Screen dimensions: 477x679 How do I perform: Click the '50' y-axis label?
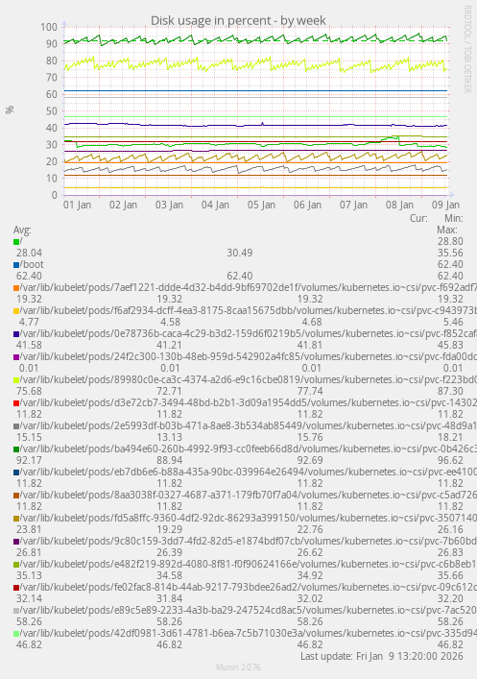[52, 110]
